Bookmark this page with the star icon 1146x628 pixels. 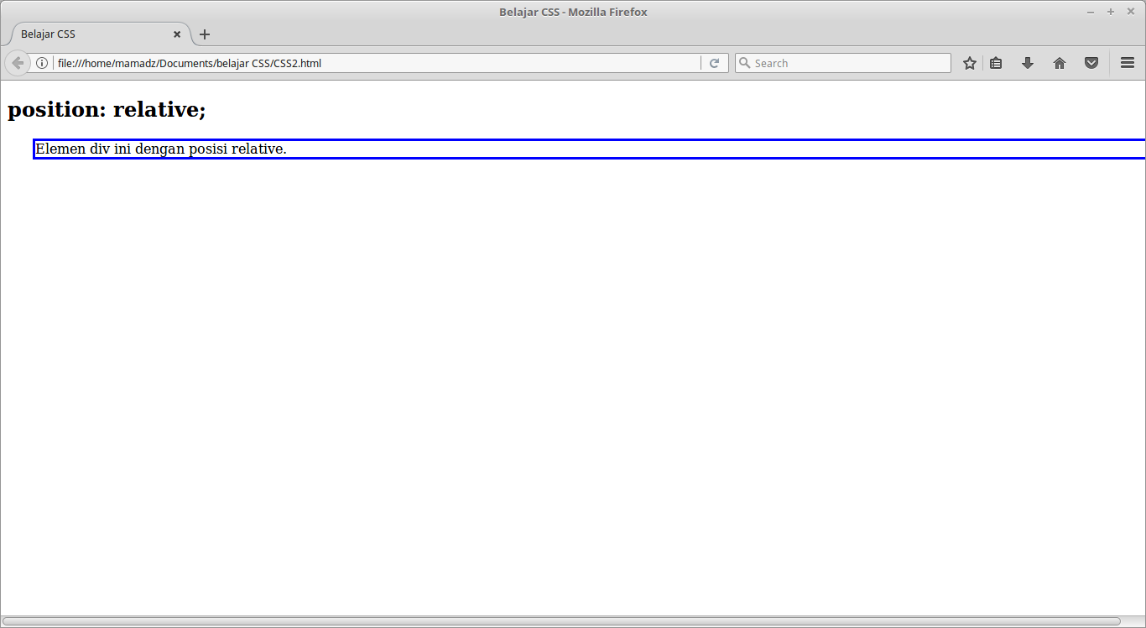[970, 63]
